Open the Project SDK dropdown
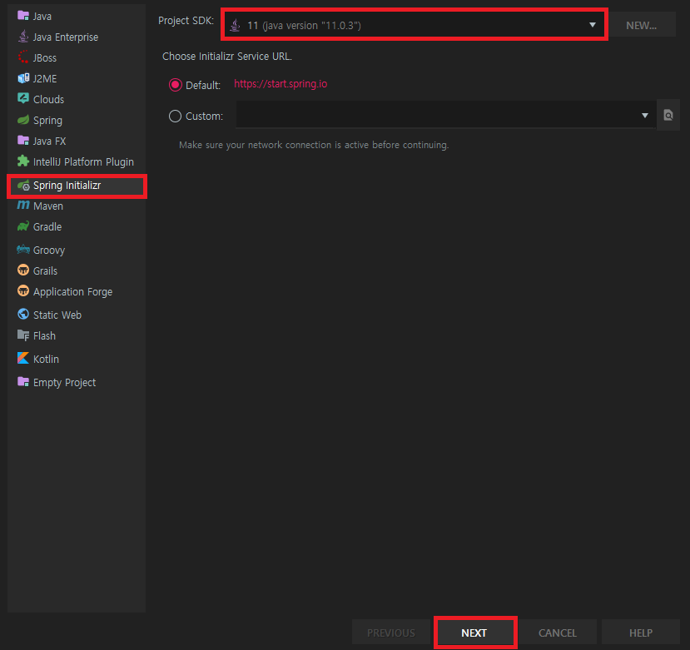Image resolution: width=690 pixels, height=650 pixels. click(414, 25)
